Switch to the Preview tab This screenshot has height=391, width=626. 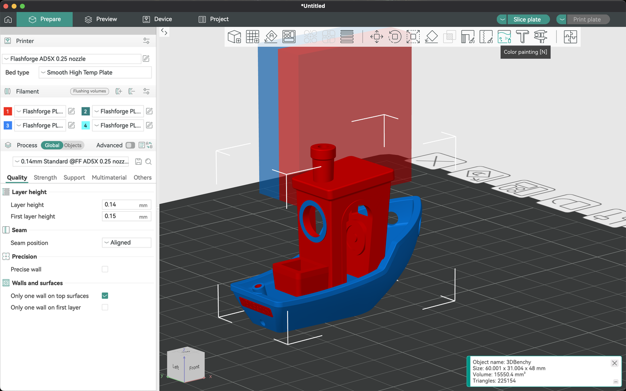[100, 19]
